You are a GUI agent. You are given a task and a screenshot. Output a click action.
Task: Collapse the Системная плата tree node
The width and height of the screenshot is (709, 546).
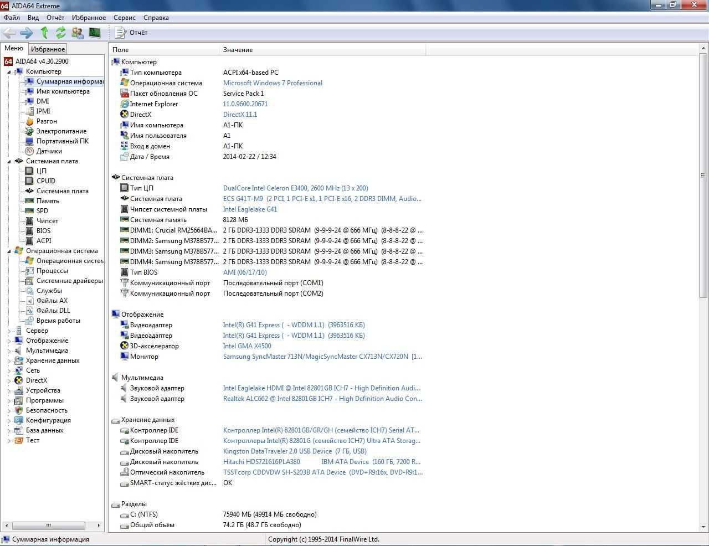(x=9, y=162)
